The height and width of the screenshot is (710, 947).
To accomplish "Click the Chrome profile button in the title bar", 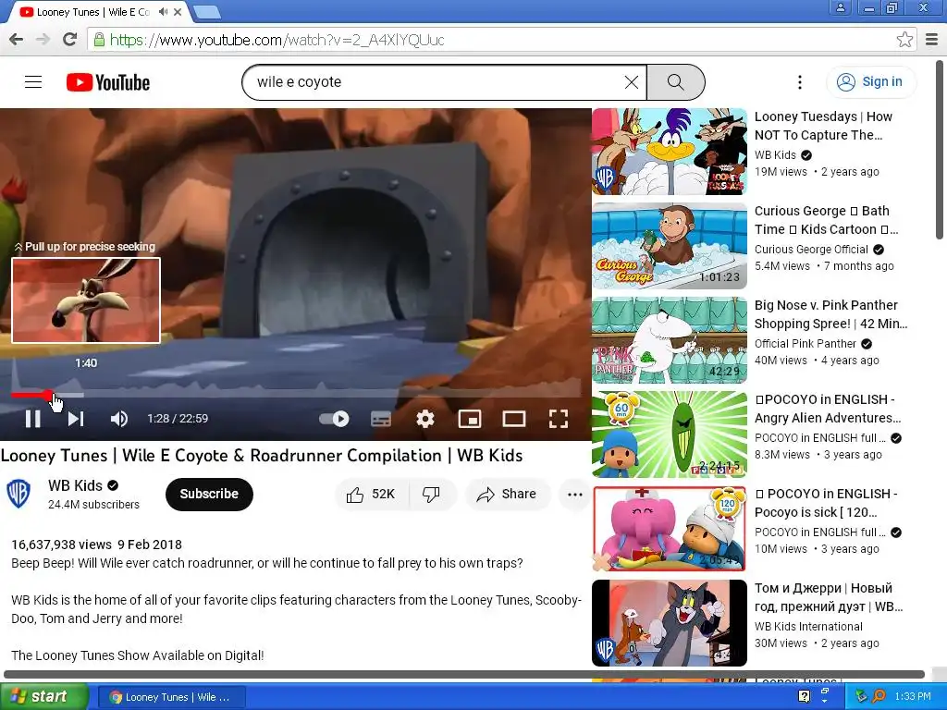I will coord(840,7).
